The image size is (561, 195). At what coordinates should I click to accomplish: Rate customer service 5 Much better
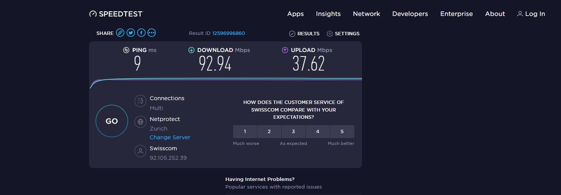(342, 132)
